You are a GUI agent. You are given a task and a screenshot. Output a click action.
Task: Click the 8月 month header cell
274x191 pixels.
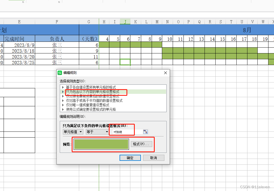187,30
